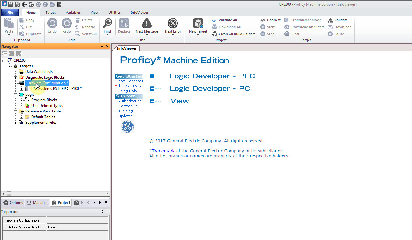The image size is (412, 240).
Task: Switch to the Target ribbon tab
Action: click(x=50, y=13)
